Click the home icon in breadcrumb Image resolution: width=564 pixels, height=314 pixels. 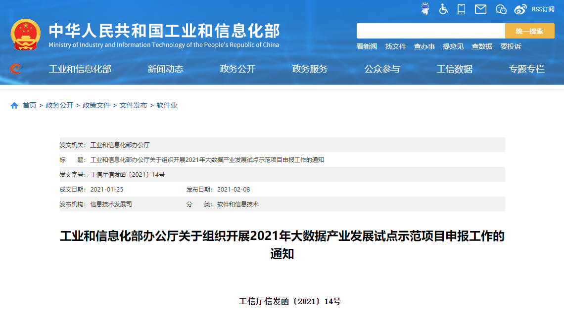coord(14,105)
